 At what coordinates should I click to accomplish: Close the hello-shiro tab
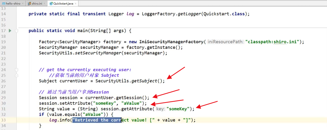23,3
